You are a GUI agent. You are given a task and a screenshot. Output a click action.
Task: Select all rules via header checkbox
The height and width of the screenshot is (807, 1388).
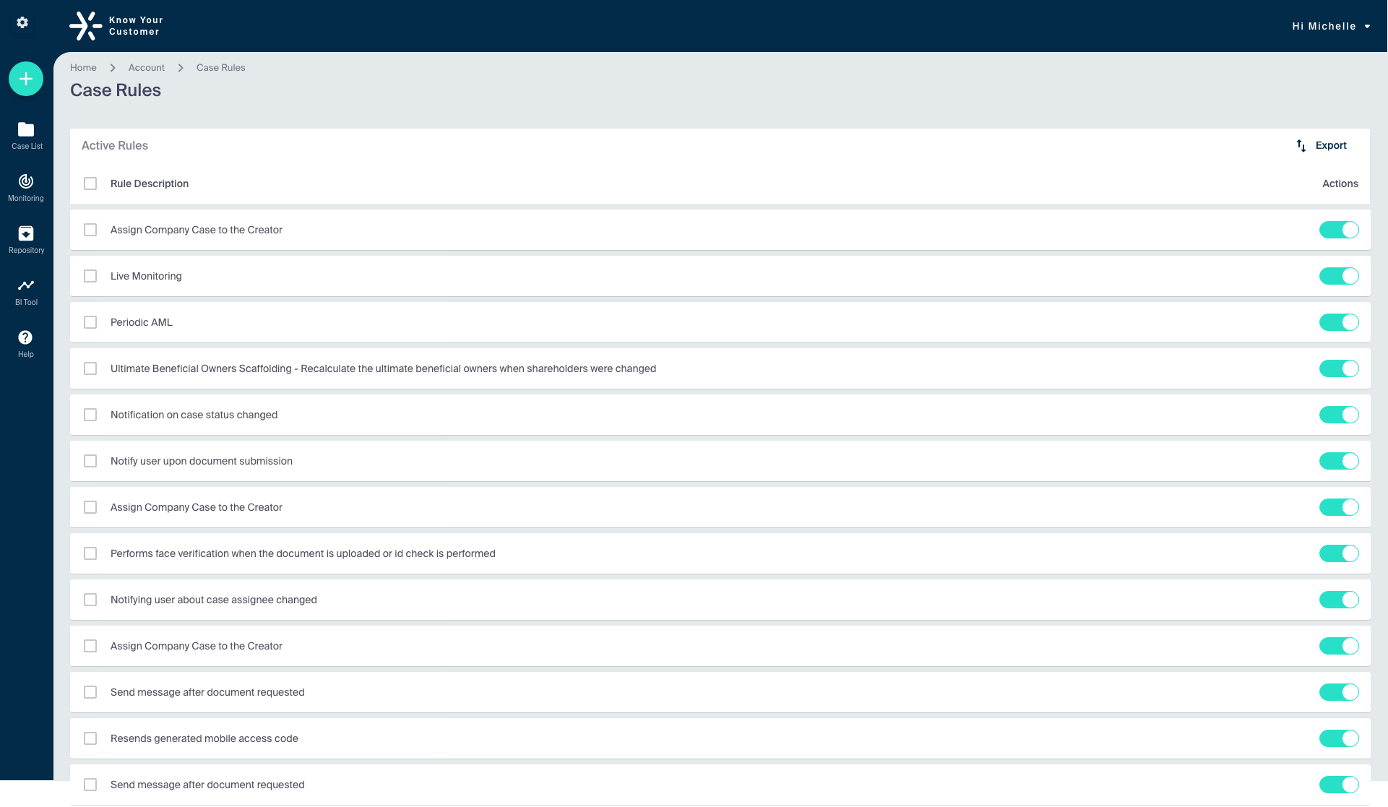90,184
